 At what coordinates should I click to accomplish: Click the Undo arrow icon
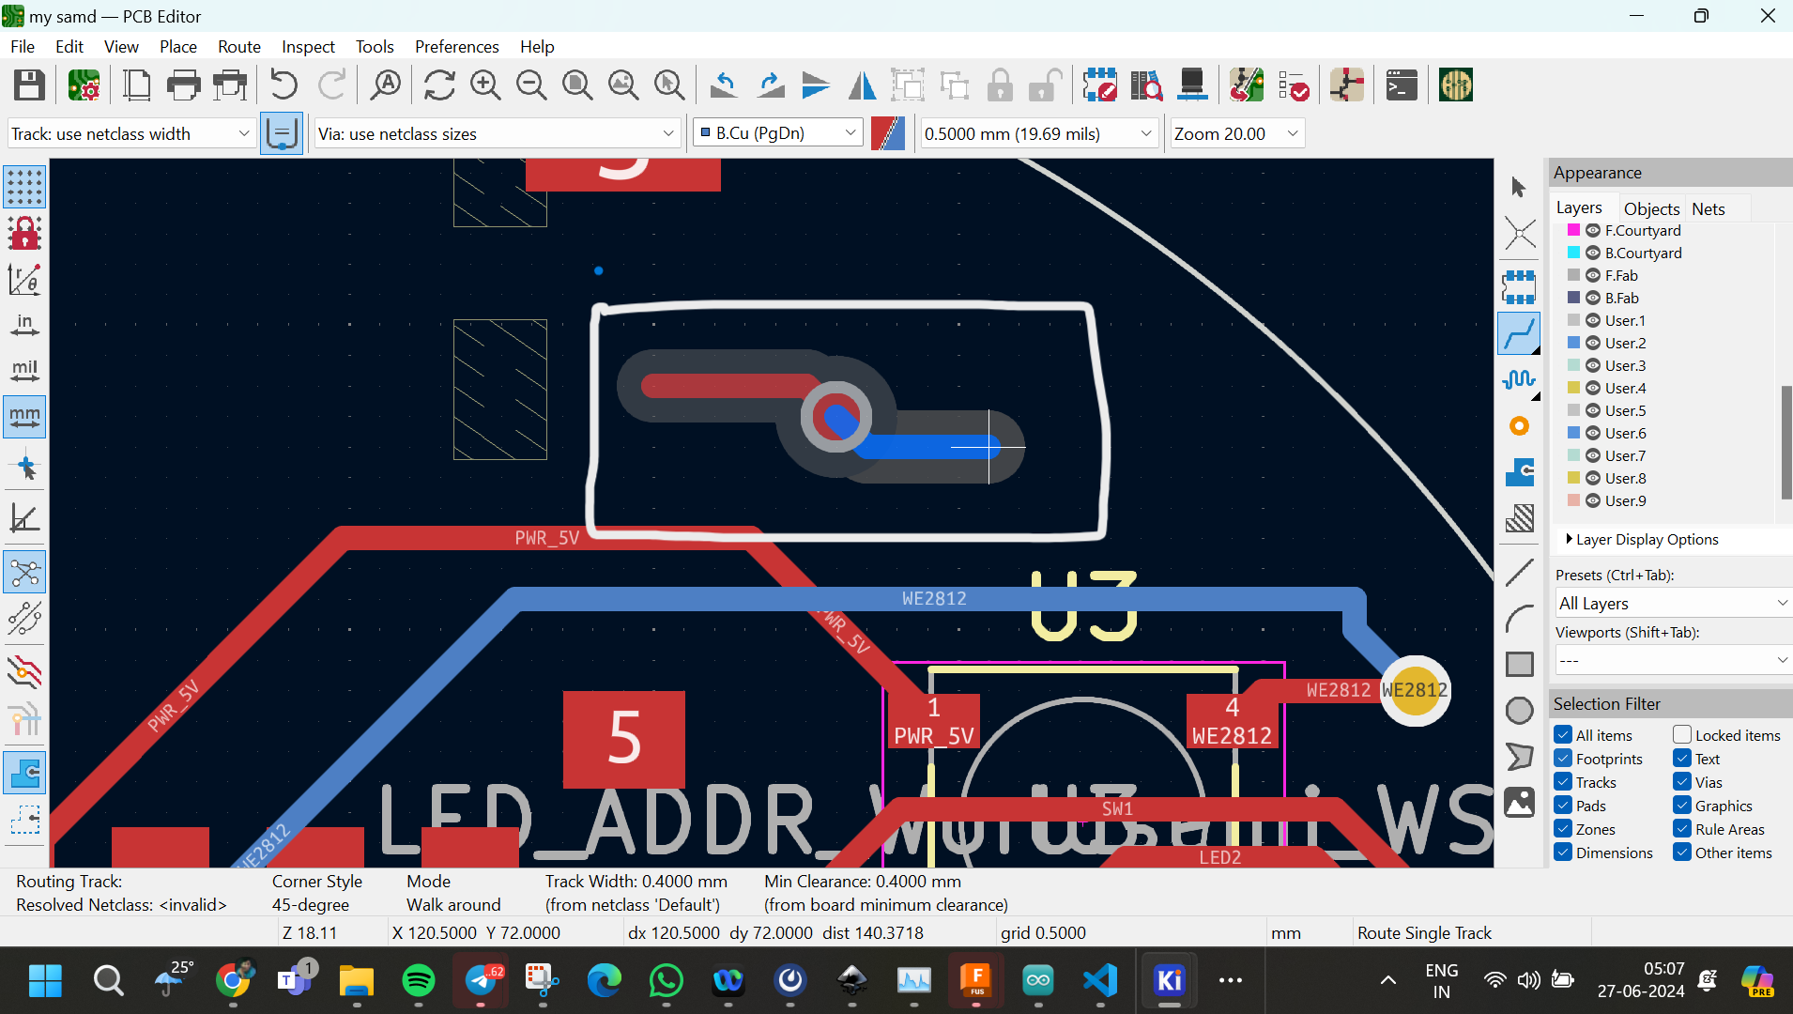click(x=284, y=85)
